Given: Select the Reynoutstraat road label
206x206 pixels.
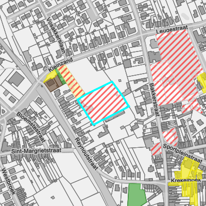Looking at the screenshot, I should point(87,154).
